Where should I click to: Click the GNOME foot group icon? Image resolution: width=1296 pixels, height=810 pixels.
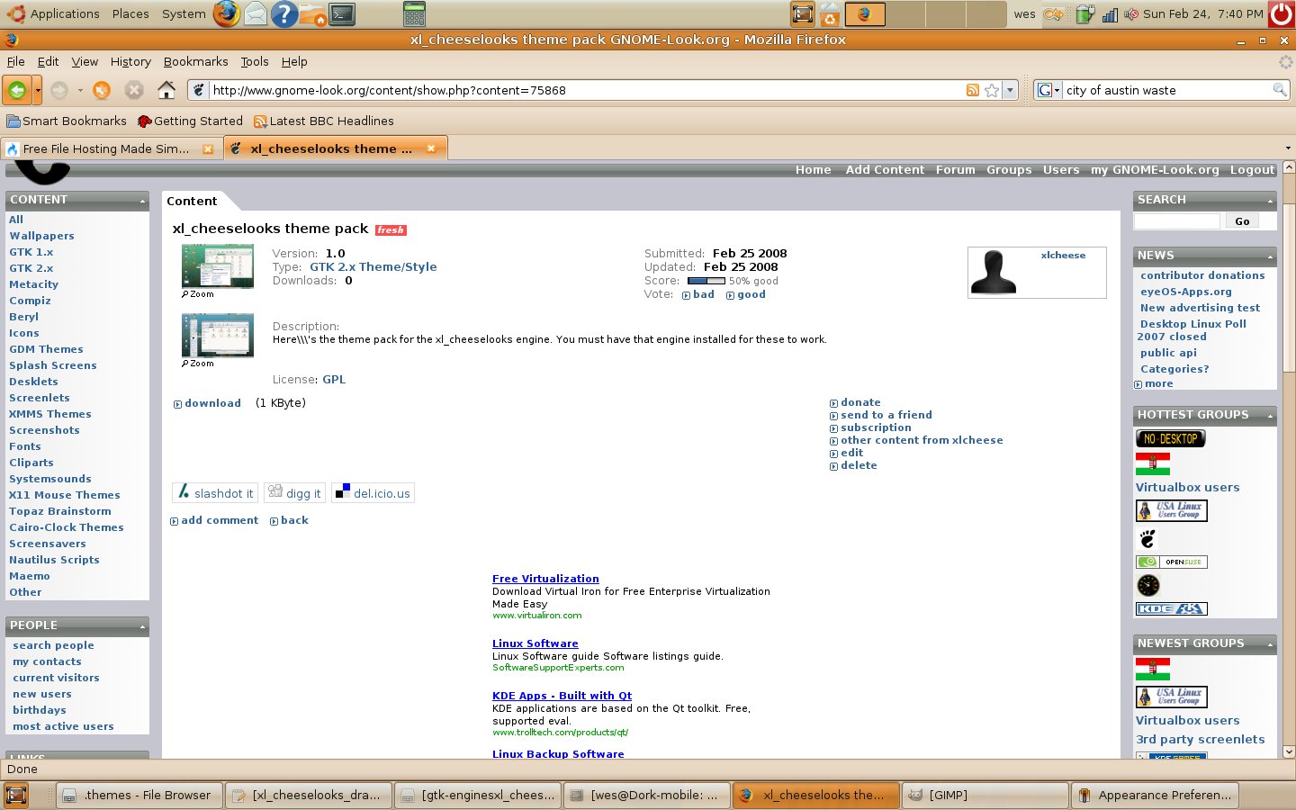coord(1147,538)
